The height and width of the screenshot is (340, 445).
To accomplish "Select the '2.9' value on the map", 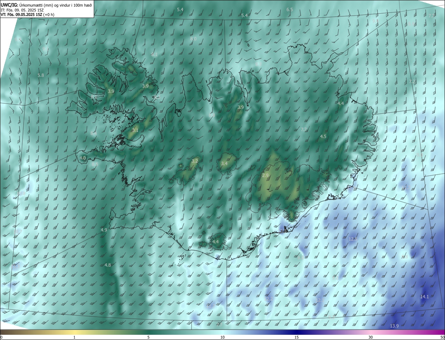I will [265, 176].
